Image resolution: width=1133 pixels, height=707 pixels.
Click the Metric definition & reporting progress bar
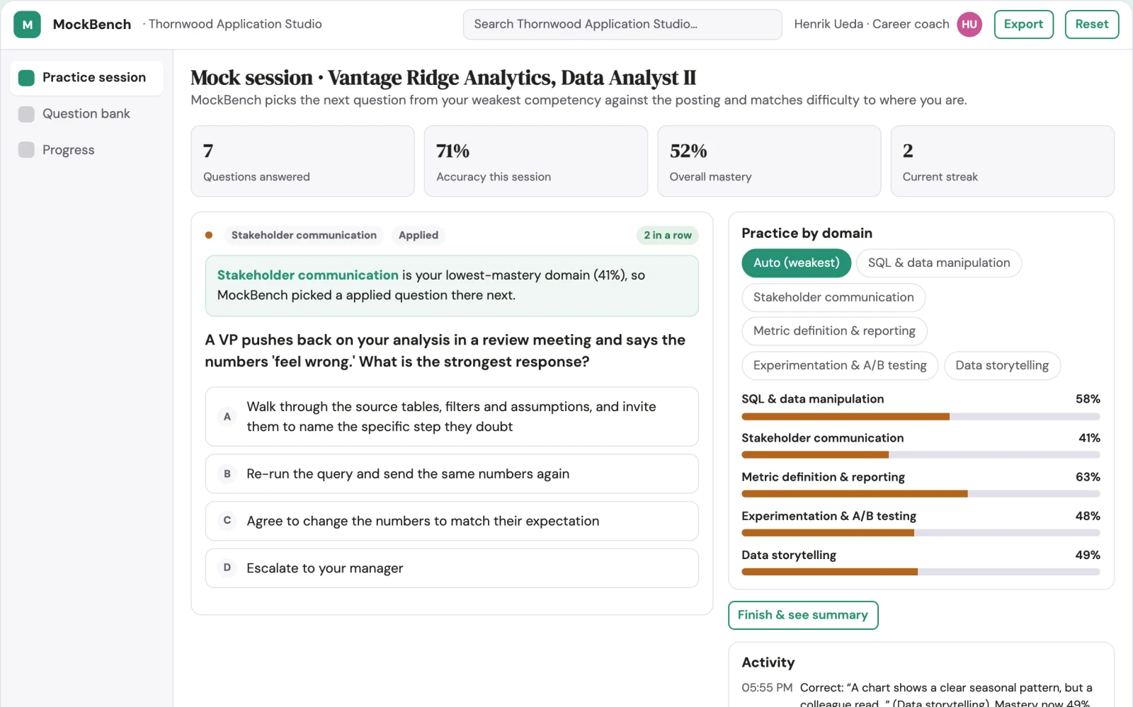pyautogui.click(x=921, y=494)
